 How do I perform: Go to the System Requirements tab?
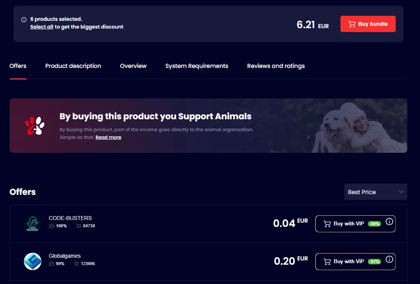pos(196,66)
